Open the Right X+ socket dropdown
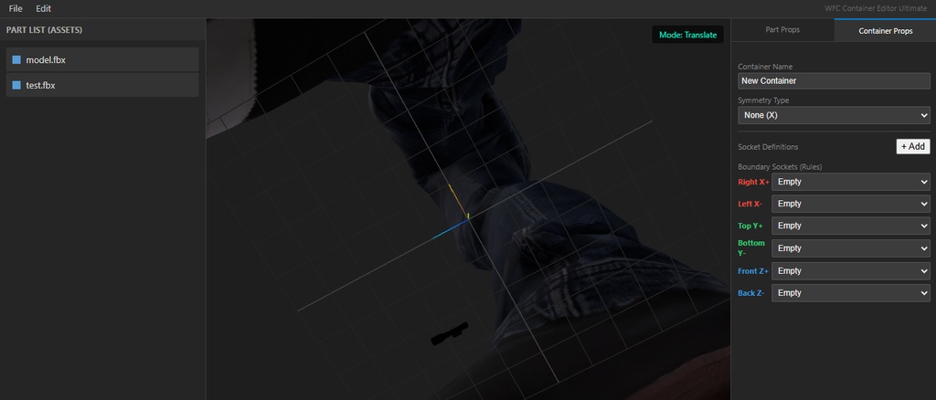Screen dimensions: 936x400 (851, 182)
